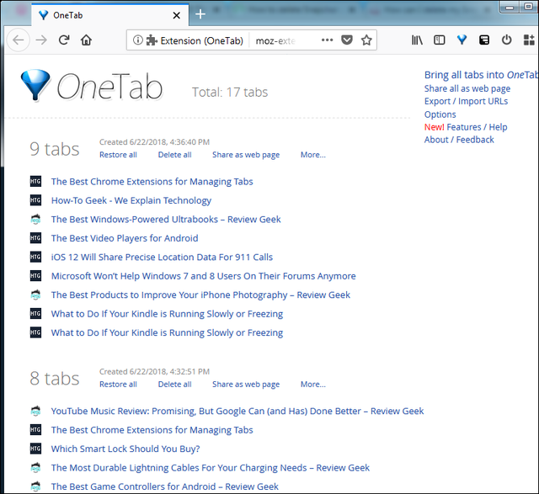The width and height of the screenshot is (539, 494).
Task: Share the 8 tabs group as web page
Action: (x=246, y=385)
